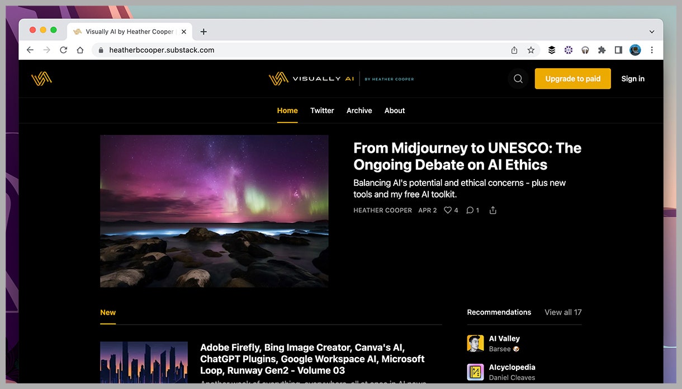Click the APR 2 post date
Viewport: 682px width, 389px height.
tap(428, 210)
